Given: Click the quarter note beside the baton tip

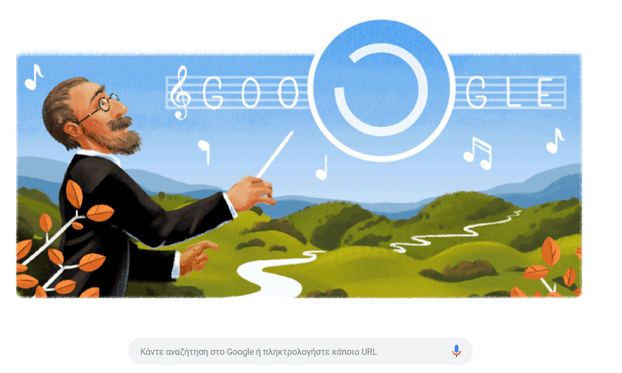Looking at the screenshot, I should pyautogui.click(x=322, y=167).
